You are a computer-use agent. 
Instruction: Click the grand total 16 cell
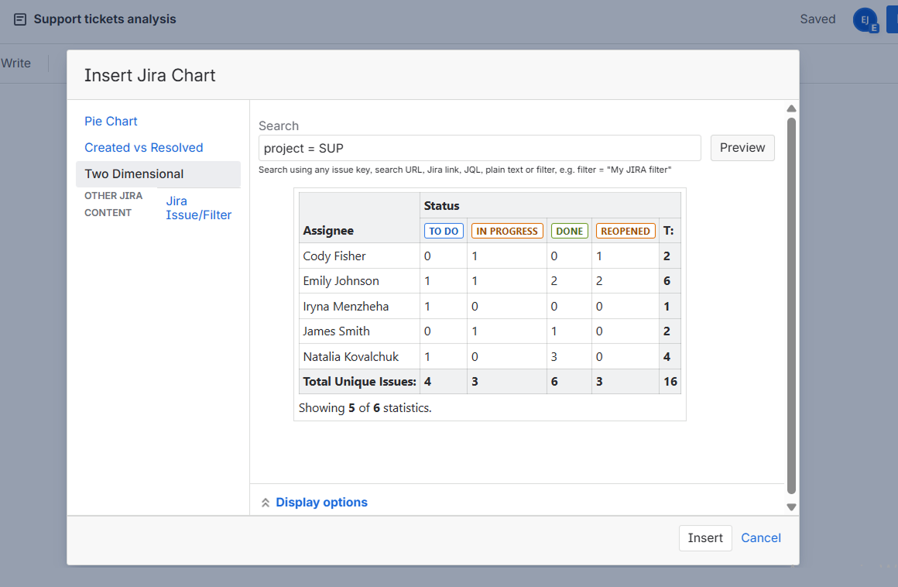click(x=670, y=382)
